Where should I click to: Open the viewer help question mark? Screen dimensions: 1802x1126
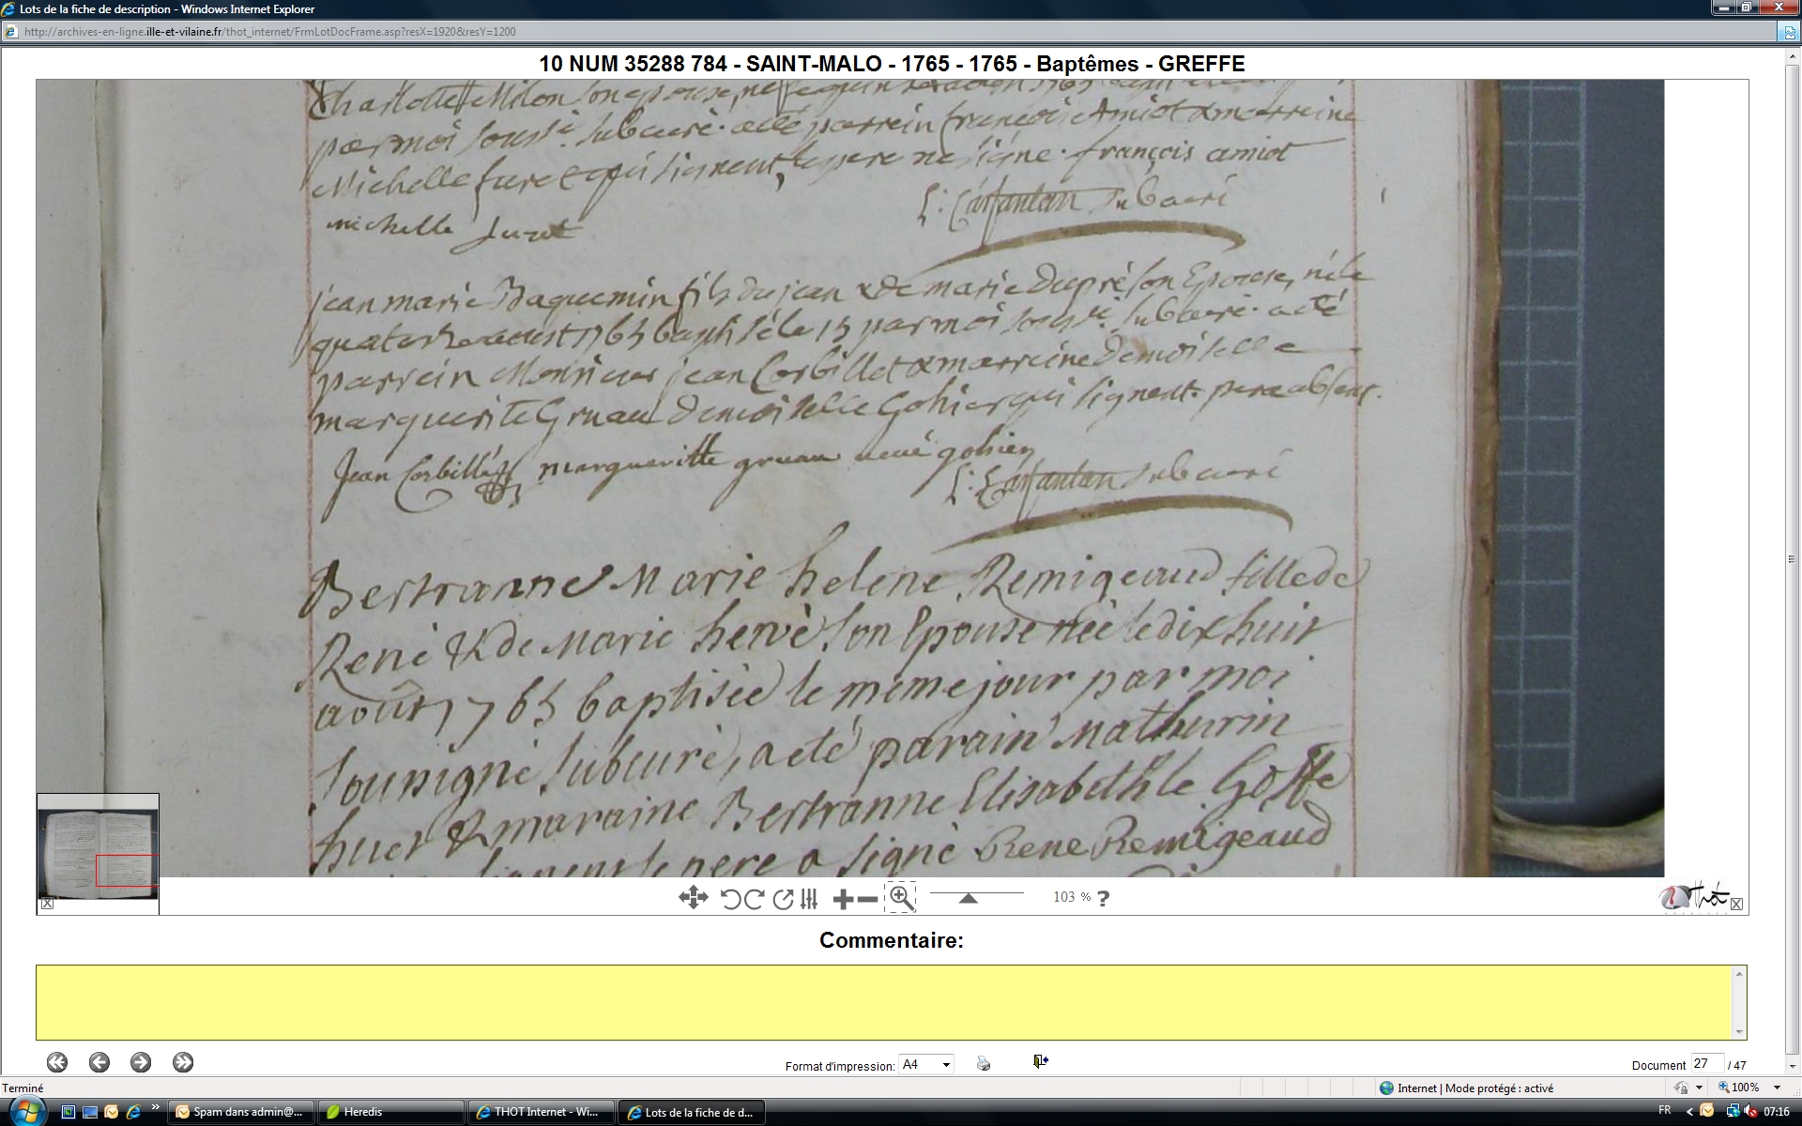(x=1103, y=898)
